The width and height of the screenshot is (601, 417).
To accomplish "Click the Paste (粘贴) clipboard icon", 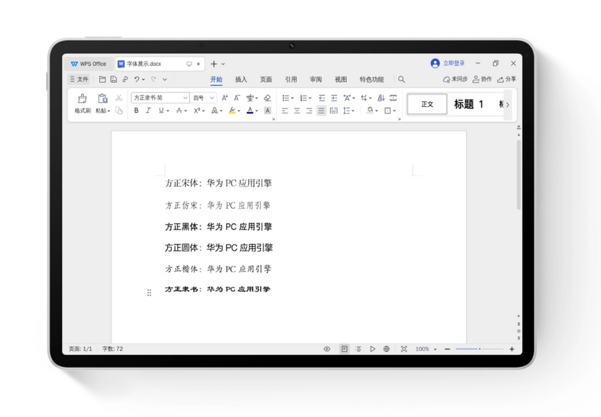I will pyautogui.click(x=102, y=99).
